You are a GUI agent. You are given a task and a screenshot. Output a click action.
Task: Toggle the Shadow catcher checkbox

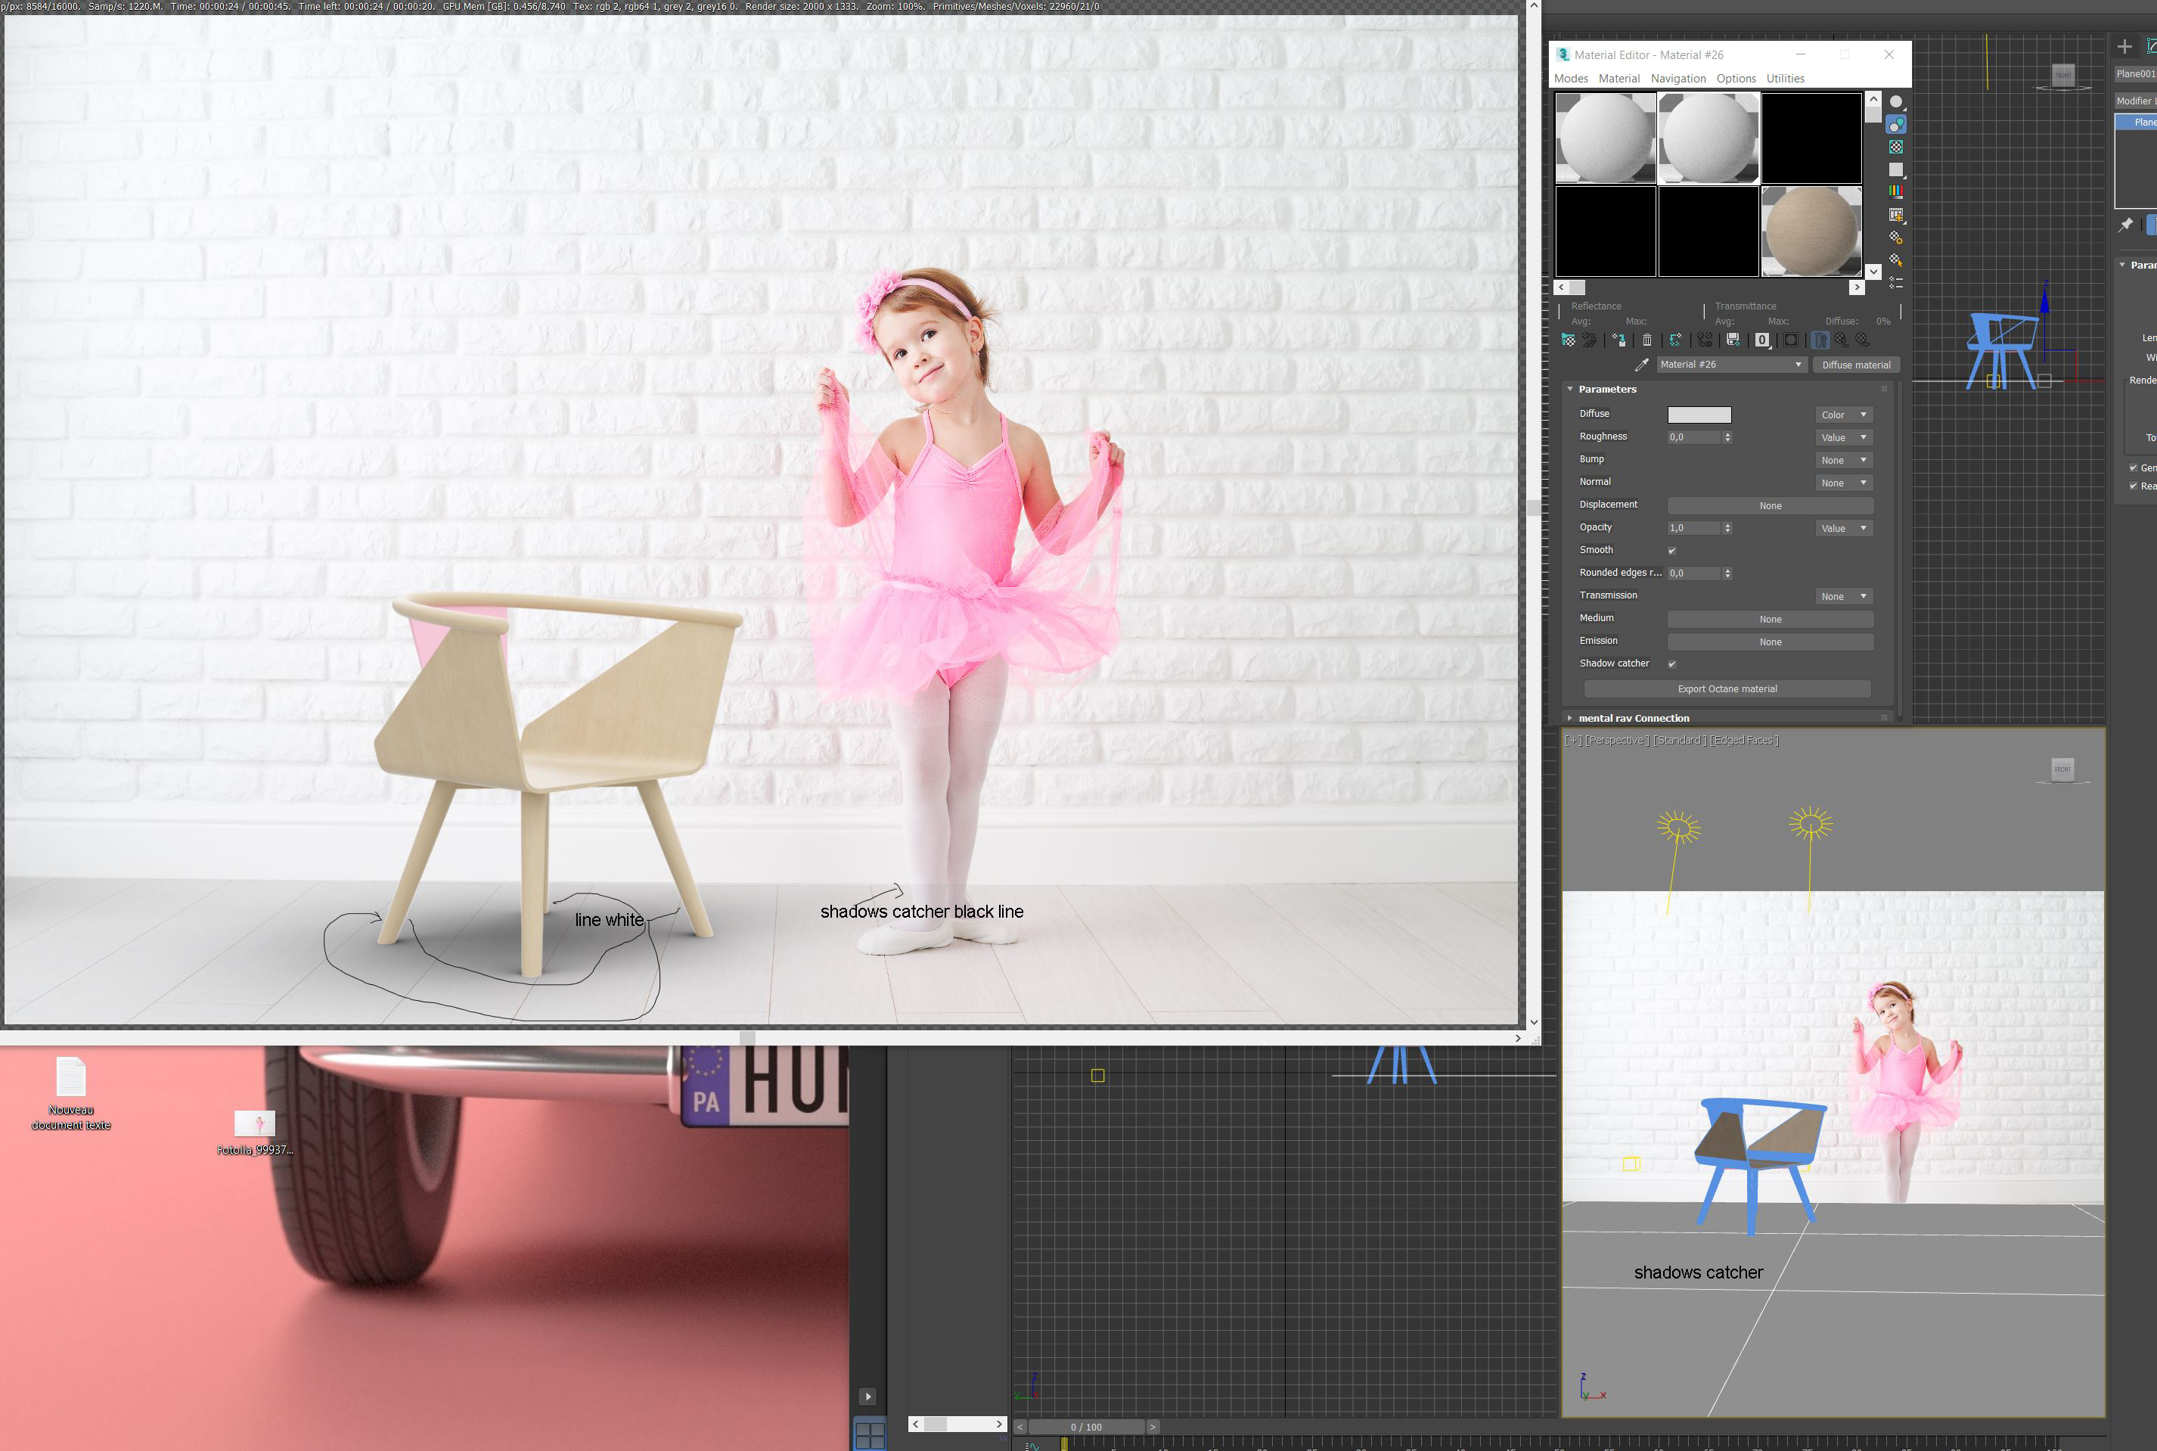click(x=1671, y=663)
